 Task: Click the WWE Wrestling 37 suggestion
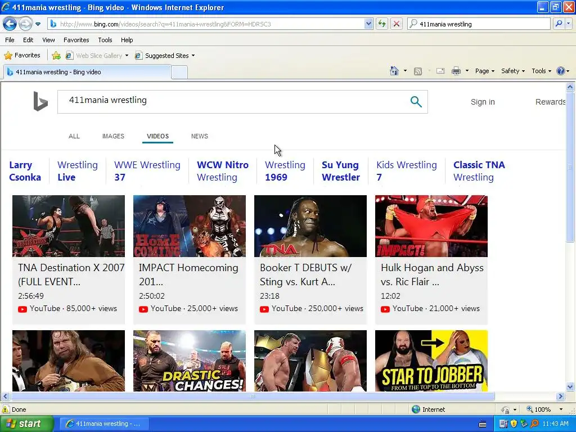tap(147, 171)
